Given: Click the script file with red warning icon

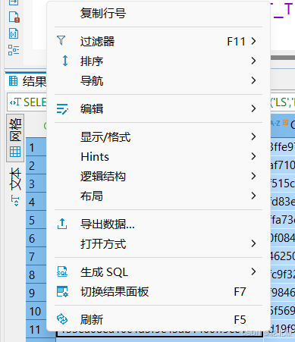Looking at the screenshot, I should point(14,17).
